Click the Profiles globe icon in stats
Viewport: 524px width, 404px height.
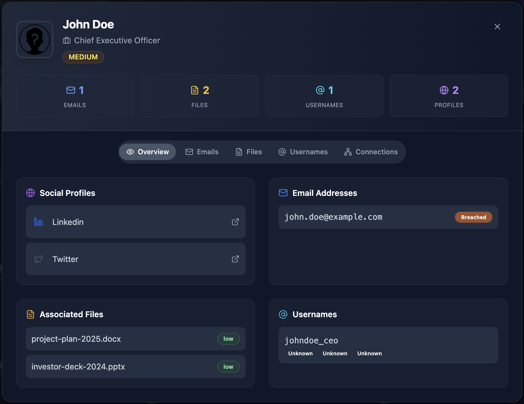click(444, 90)
